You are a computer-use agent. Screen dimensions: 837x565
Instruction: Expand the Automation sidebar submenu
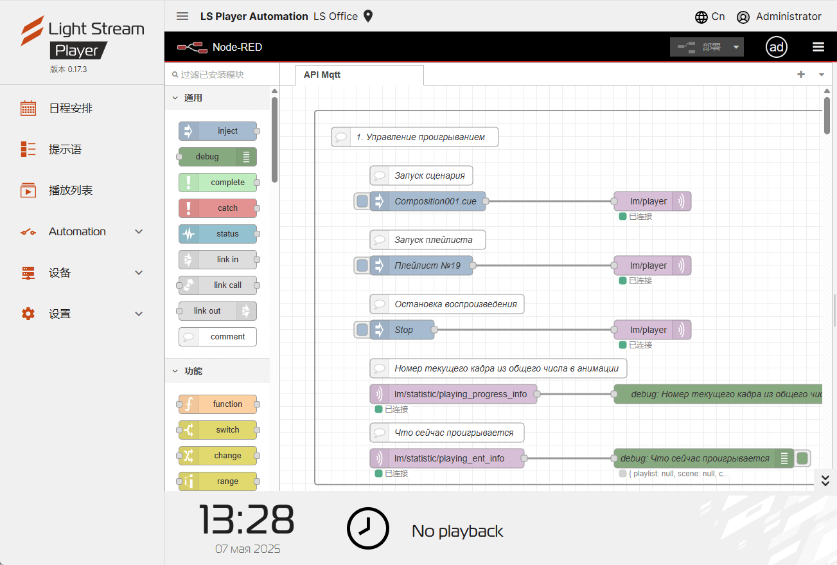click(x=139, y=231)
